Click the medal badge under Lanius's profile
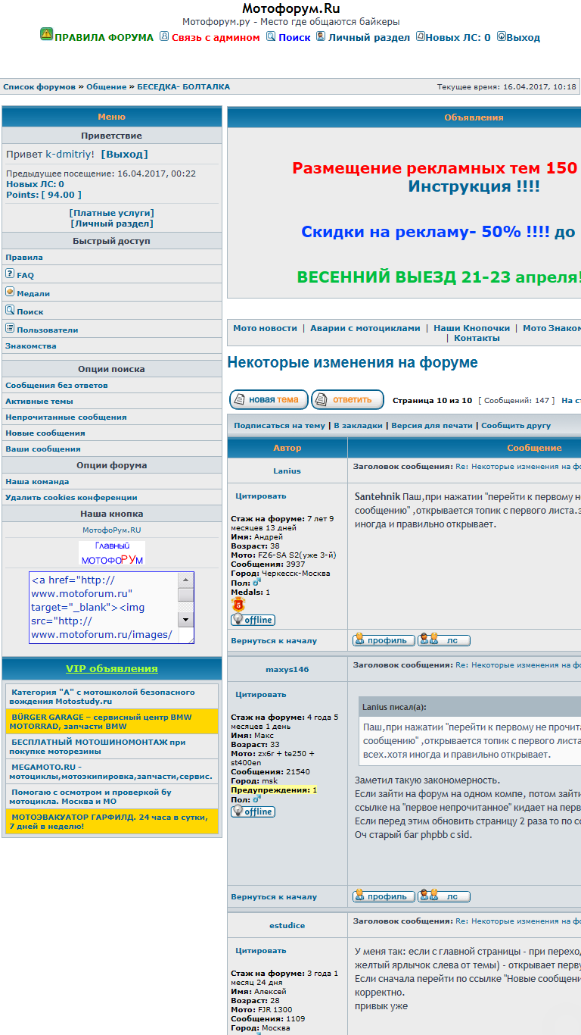The height and width of the screenshot is (1035, 581). pos(238,605)
